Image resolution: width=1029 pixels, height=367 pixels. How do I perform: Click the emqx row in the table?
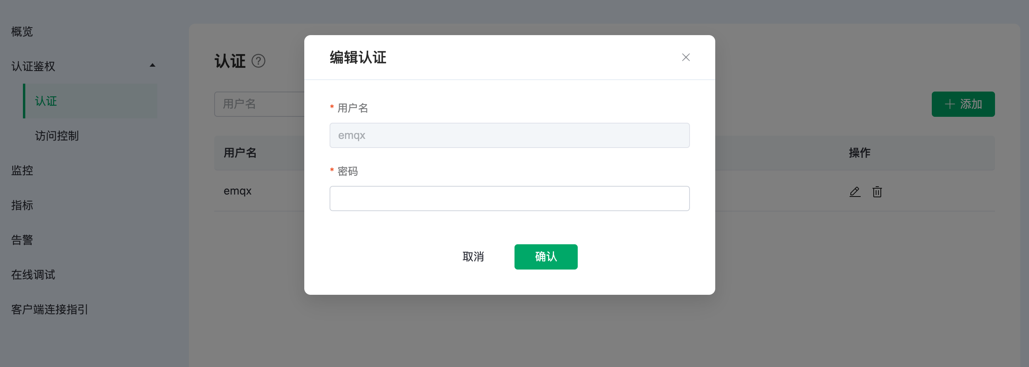click(x=237, y=191)
